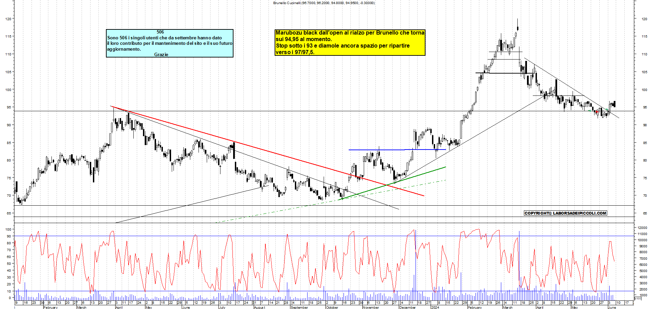Click the 'December' month label on time axis
This screenshot has height=309, width=648.
pos(407,307)
